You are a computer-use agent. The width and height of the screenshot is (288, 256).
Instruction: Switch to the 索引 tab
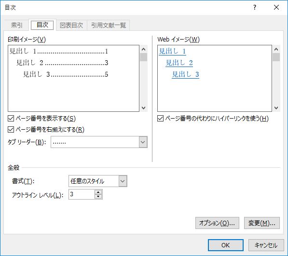(x=16, y=25)
